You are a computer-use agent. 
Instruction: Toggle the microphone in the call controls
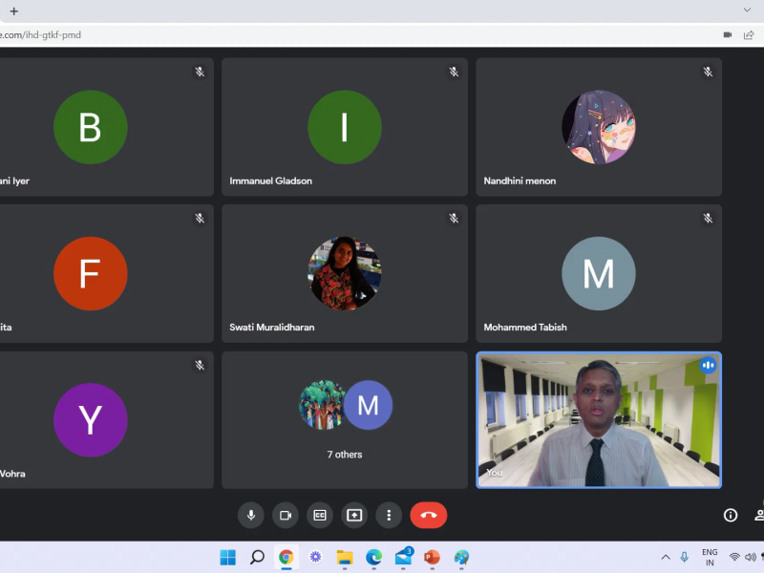(x=251, y=515)
